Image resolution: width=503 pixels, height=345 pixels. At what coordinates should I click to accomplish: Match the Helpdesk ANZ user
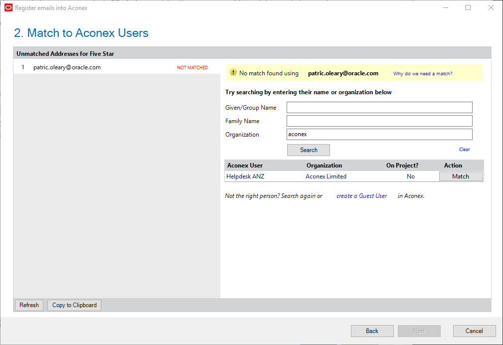pyautogui.click(x=461, y=176)
